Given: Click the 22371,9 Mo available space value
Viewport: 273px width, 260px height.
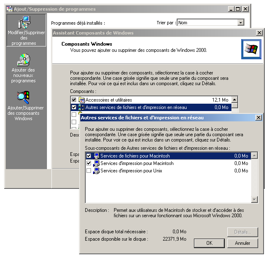Looking at the screenshot, I should pos(175,239).
